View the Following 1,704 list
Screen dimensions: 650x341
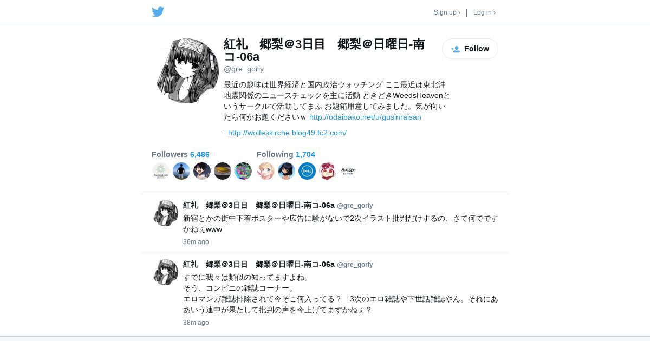coord(286,154)
